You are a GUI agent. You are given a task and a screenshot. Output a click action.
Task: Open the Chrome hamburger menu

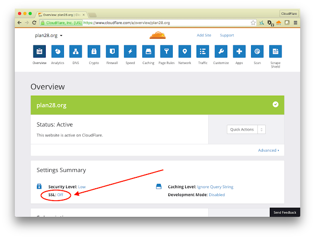[x=295, y=23]
